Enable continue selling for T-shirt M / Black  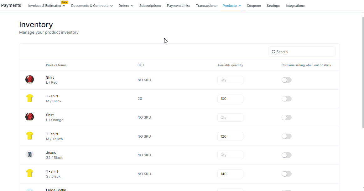(286, 99)
